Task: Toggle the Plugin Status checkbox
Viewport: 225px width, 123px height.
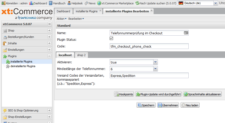Action: pyautogui.click(x=111, y=38)
